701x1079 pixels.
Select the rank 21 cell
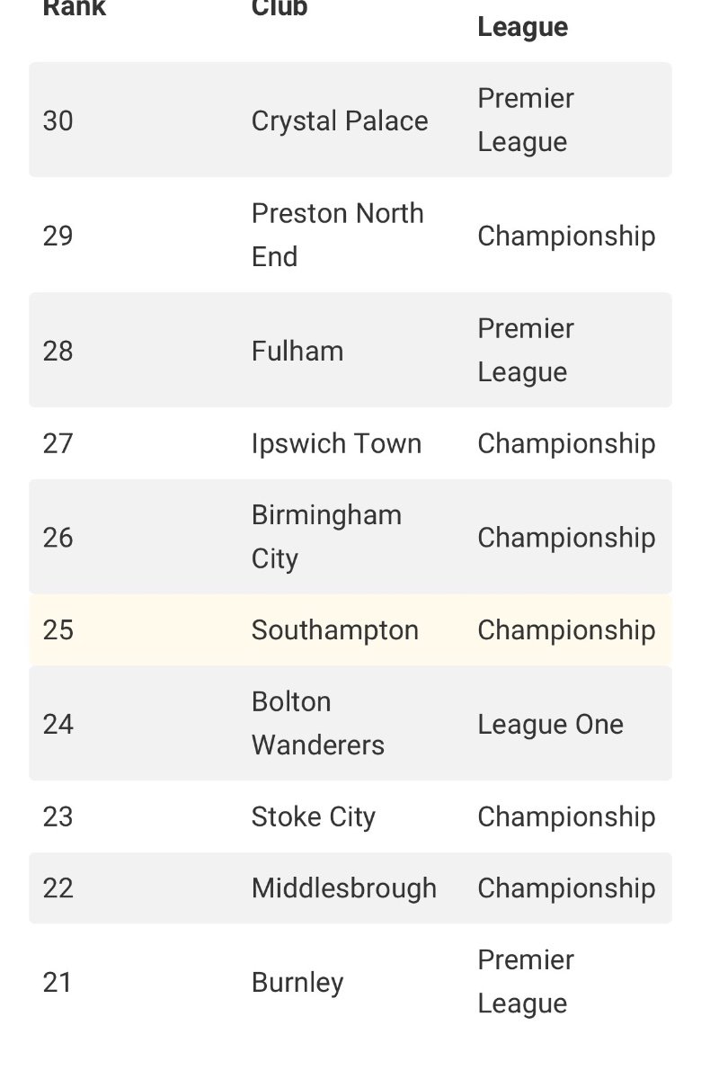point(58,982)
